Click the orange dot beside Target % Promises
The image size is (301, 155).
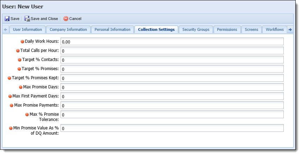coord(19,69)
